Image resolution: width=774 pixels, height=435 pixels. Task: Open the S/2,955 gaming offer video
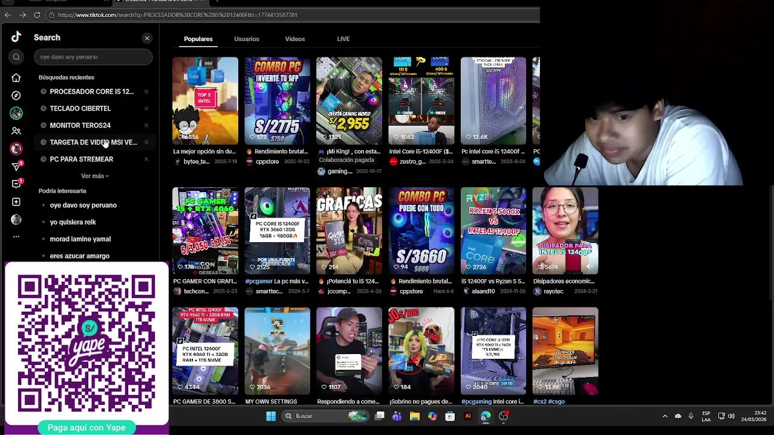pyautogui.click(x=349, y=101)
